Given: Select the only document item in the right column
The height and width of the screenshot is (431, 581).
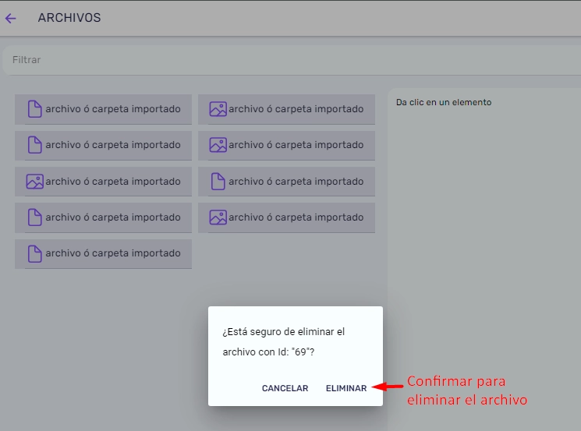Looking at the screenshot, I should (286, 182).
